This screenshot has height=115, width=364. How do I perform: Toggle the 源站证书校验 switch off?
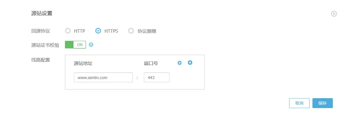coord(75,45)
